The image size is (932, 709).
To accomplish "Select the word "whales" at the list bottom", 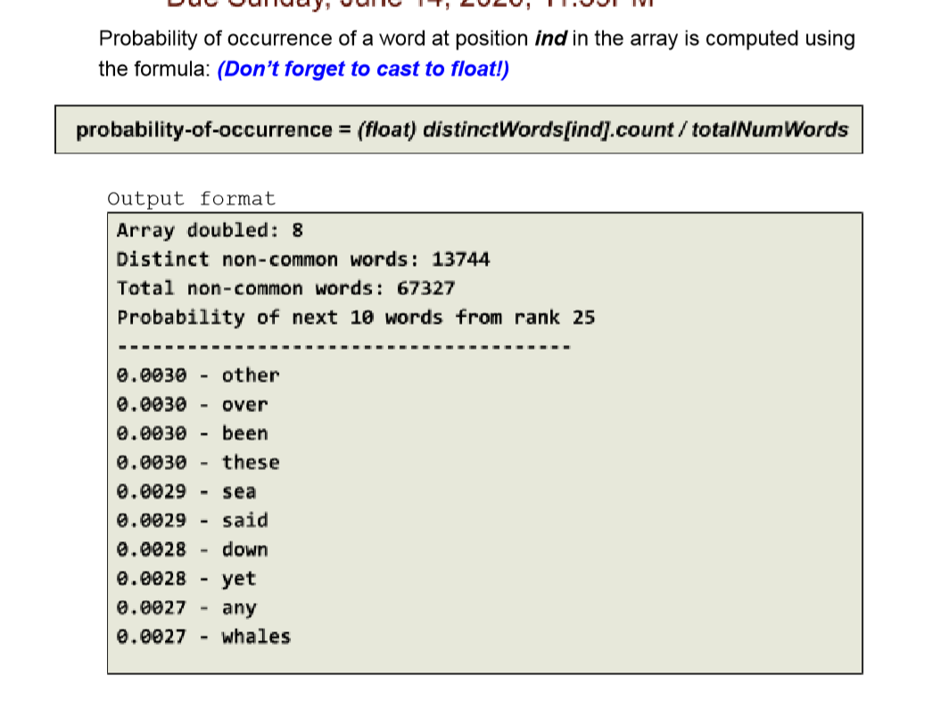I will (x=256, y=637).
